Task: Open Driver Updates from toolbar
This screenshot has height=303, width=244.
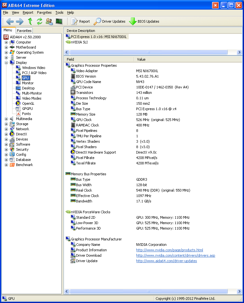Action: click(x=110, y=21)
